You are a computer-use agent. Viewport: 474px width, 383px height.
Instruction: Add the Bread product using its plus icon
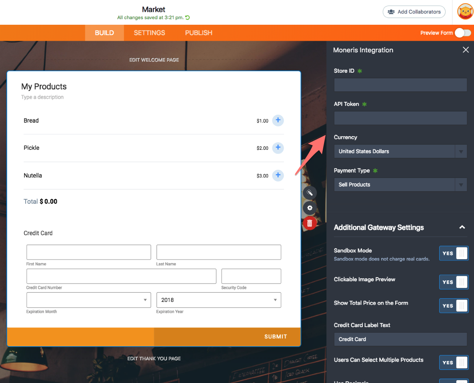[x=278, y=120]
